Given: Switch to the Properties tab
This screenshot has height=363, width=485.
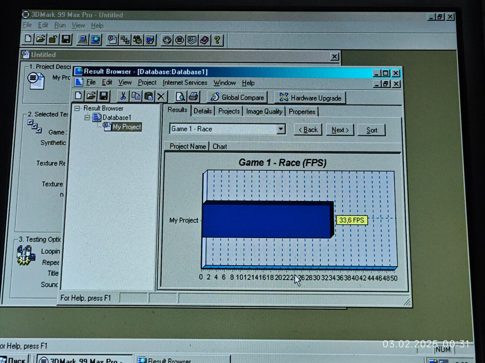Looking at the screenshot, I should [x=302, y=112].
